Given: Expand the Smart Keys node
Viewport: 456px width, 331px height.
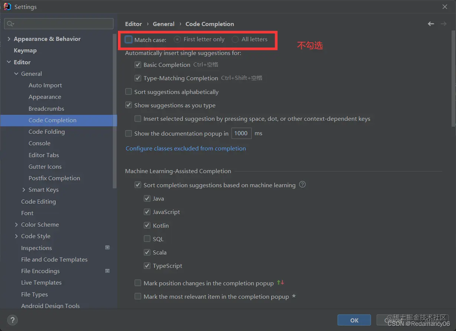Looking at the screenshot, I should tap(24, 189).
